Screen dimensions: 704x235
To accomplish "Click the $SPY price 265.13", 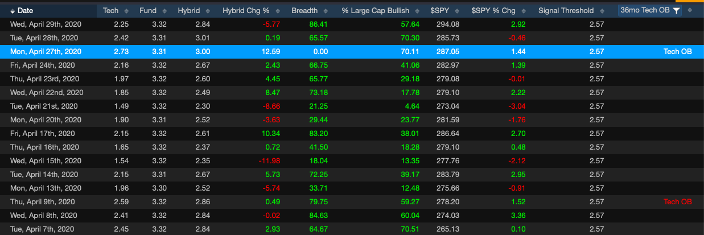I will pyautogui.click(x=447, y=229).
